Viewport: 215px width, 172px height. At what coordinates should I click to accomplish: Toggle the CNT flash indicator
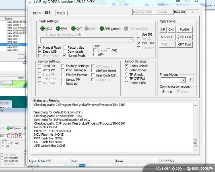click(x=73, y=29)
